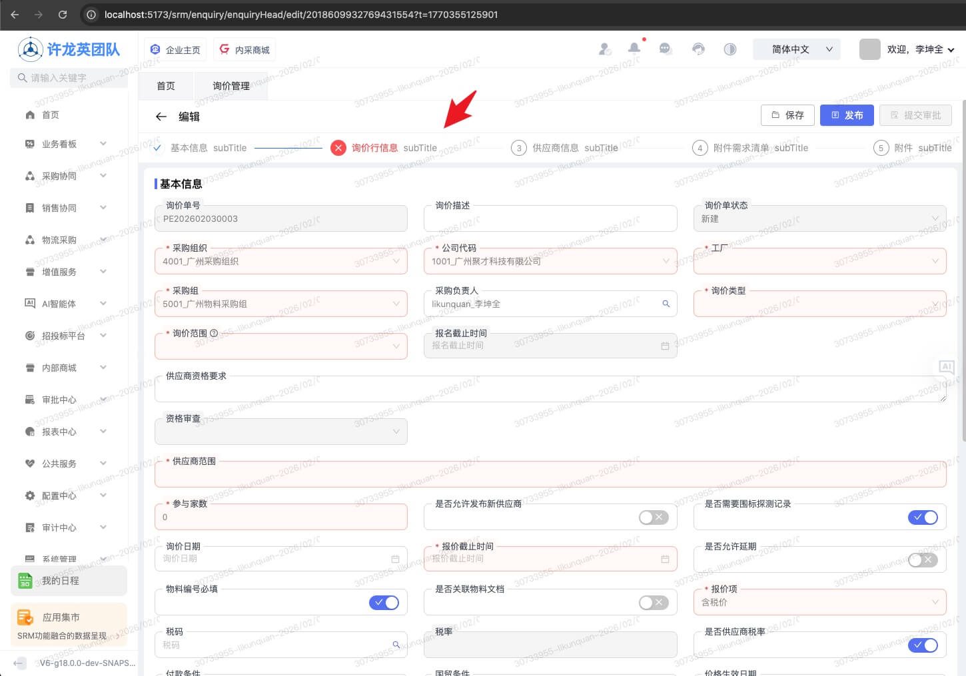Screen dimensions: 966x676
Task: Switch to the 首页 tab
Action: click(166, 86)
